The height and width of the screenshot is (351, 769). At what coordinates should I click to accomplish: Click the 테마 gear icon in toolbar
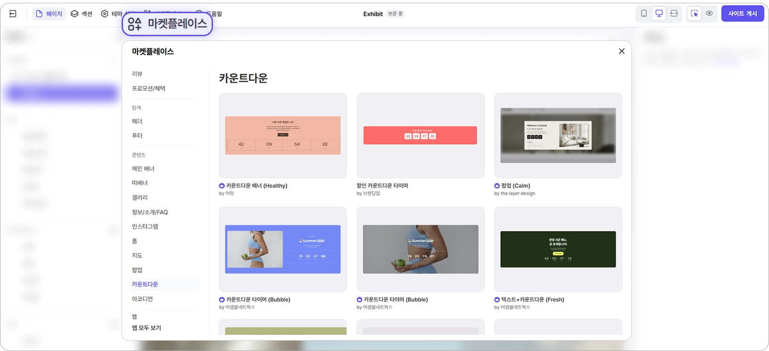[105, 14]
